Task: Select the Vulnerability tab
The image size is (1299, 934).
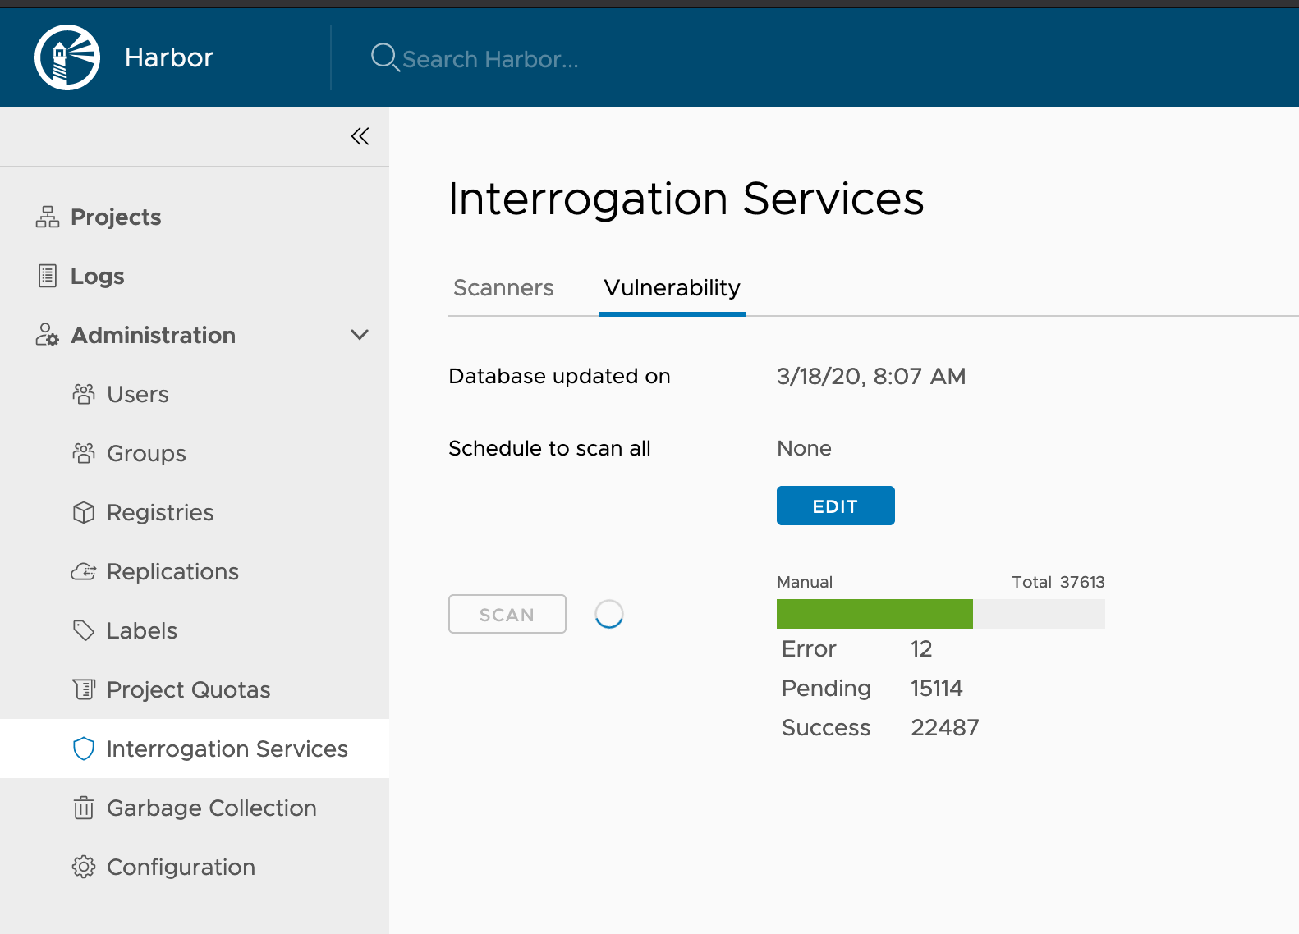Action: [672, 288]
